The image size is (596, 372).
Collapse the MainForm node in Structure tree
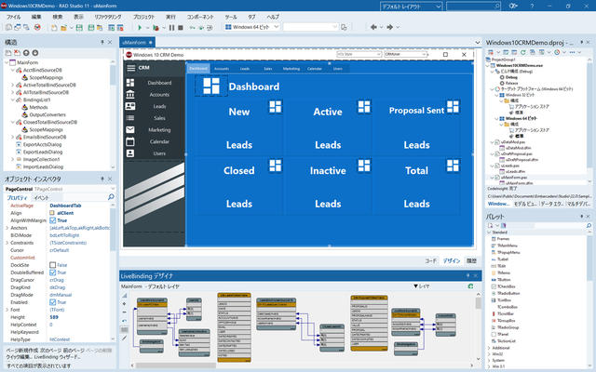[x=7, y=62]
